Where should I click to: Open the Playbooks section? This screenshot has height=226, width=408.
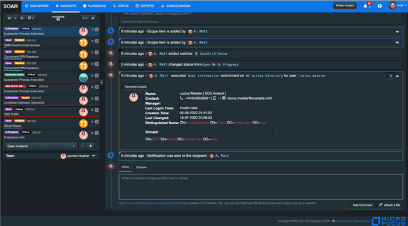95,6
